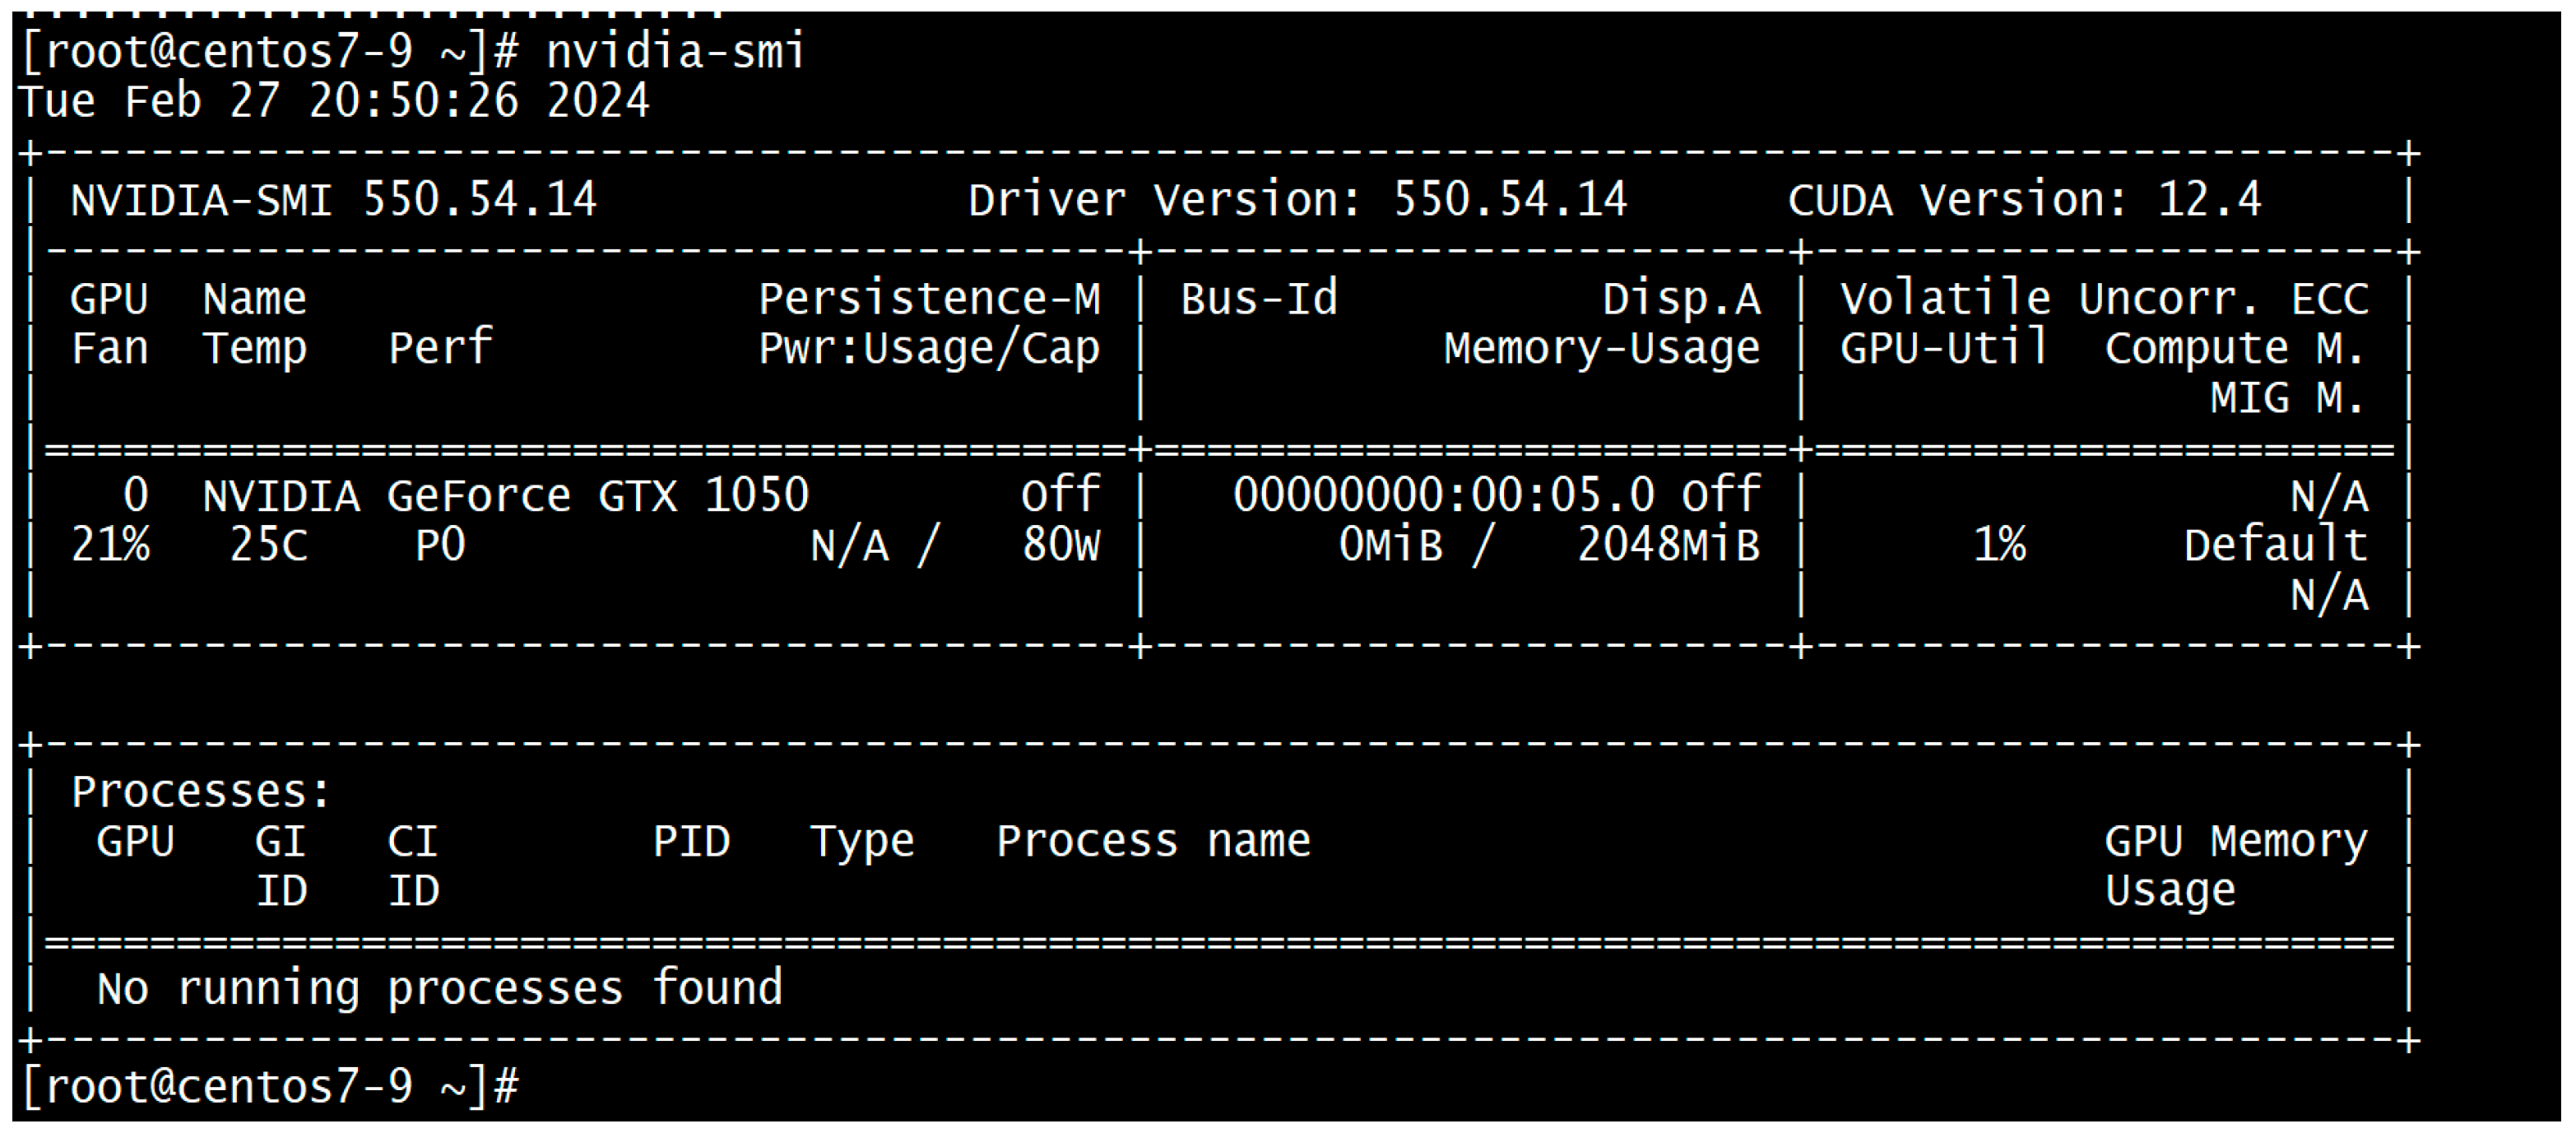Click the CUDA Version 12.4 text
This screenshot has width=2576, height=1133.
[2023, 200]
